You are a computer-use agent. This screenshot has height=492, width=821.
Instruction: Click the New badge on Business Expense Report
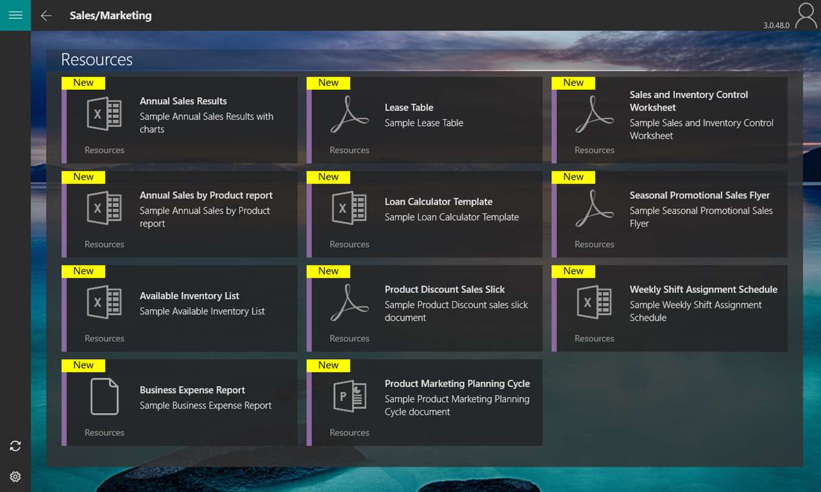83,365
